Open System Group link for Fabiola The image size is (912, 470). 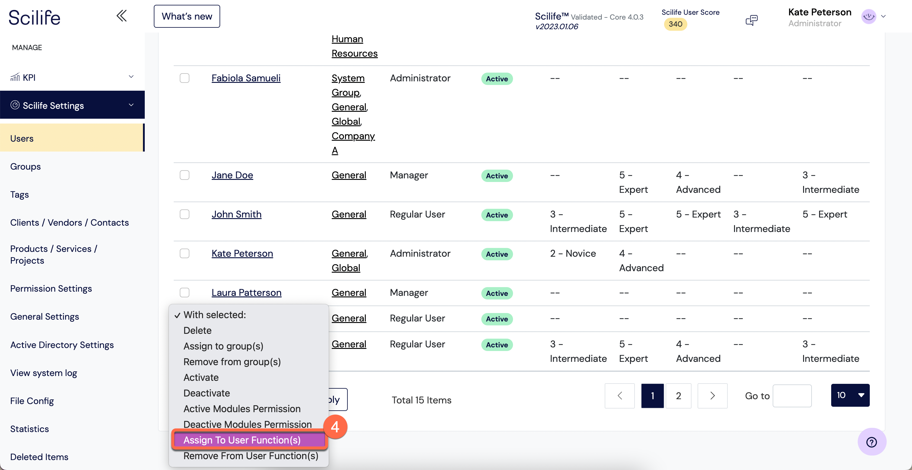[x=348, y=85]
